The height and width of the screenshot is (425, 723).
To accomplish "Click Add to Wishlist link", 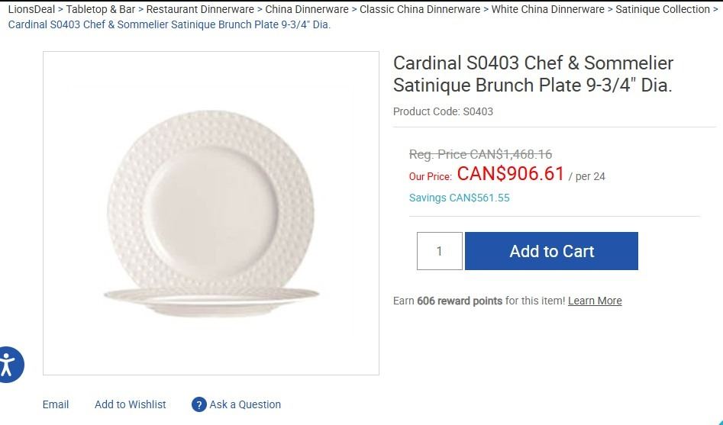I will (130, 404).
